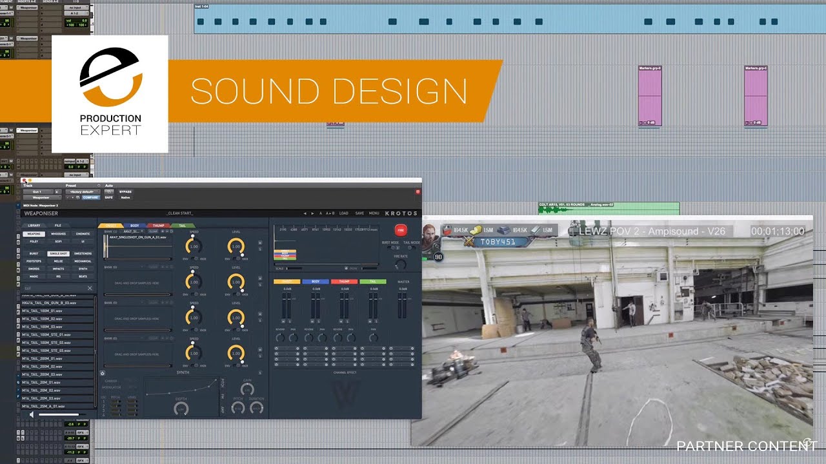Open the '<factory default>' preset dropdown
The height and width of the screenshot is (464, 826).
[x=82, y=191]
